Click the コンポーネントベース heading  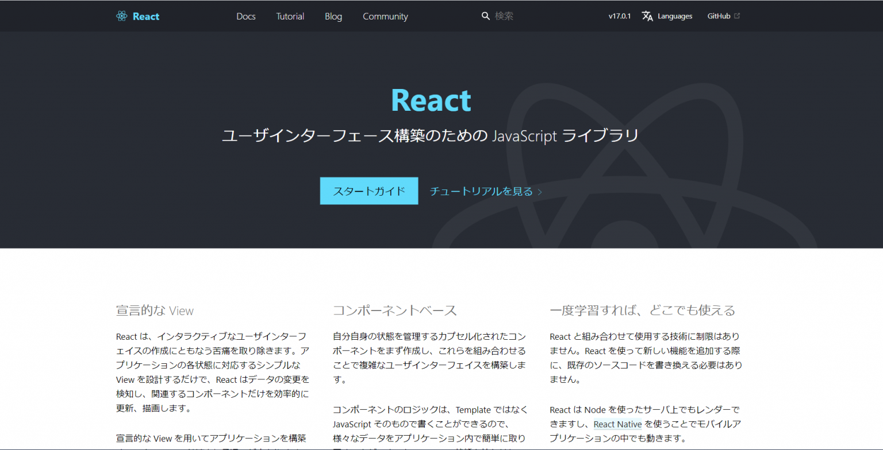click(395, 311)
